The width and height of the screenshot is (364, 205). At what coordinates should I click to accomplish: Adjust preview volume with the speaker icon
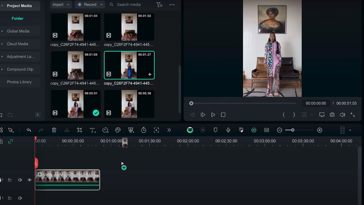point(342,115)
